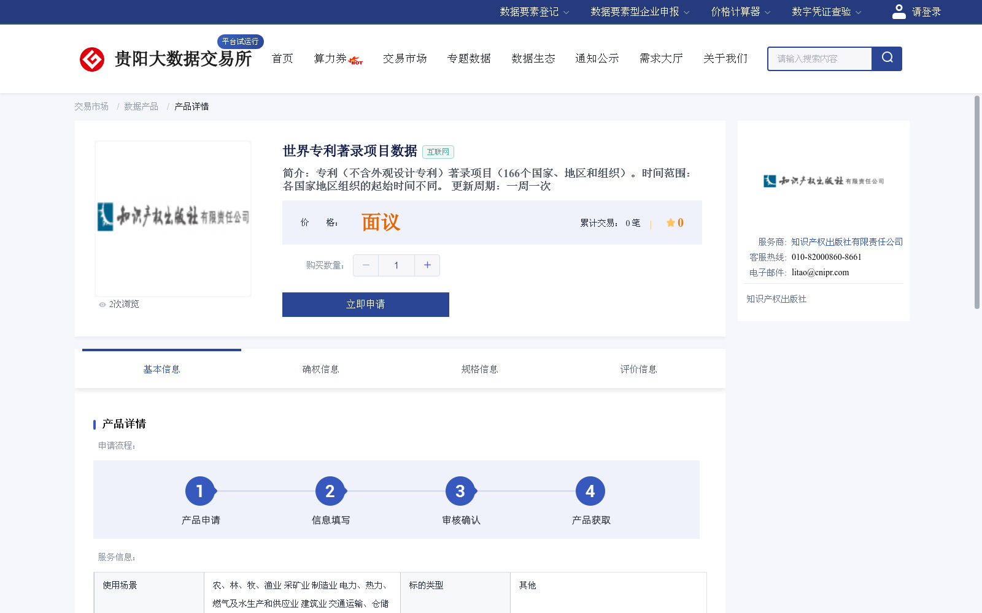Click the 互联网 tag badge
Screen dimensions: 982x613
[x=438, y=152]
